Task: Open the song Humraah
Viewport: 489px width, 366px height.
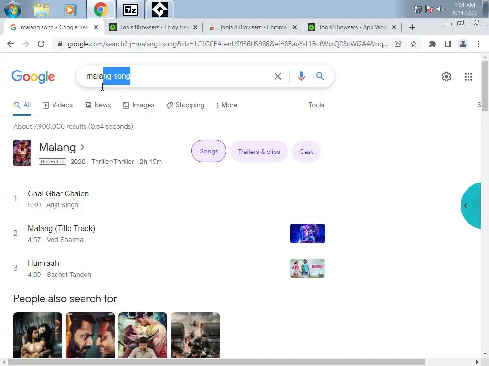Action: pos(43,263)
